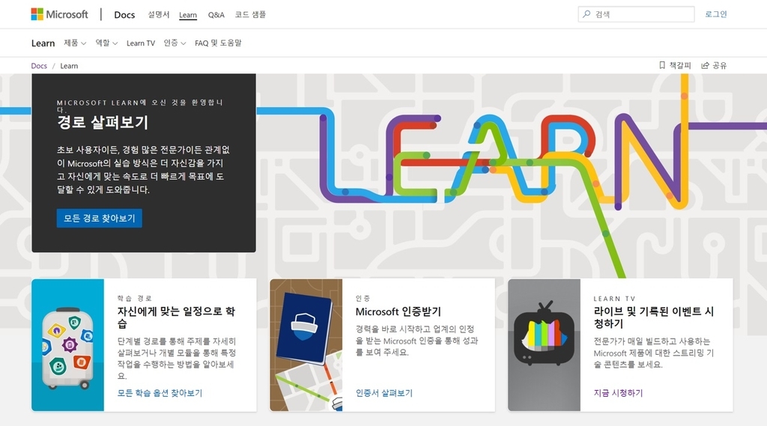Expand the 인증 dropdown menu
The width and height of the screenshot is (767, 426).
click(x=175, y=43)
